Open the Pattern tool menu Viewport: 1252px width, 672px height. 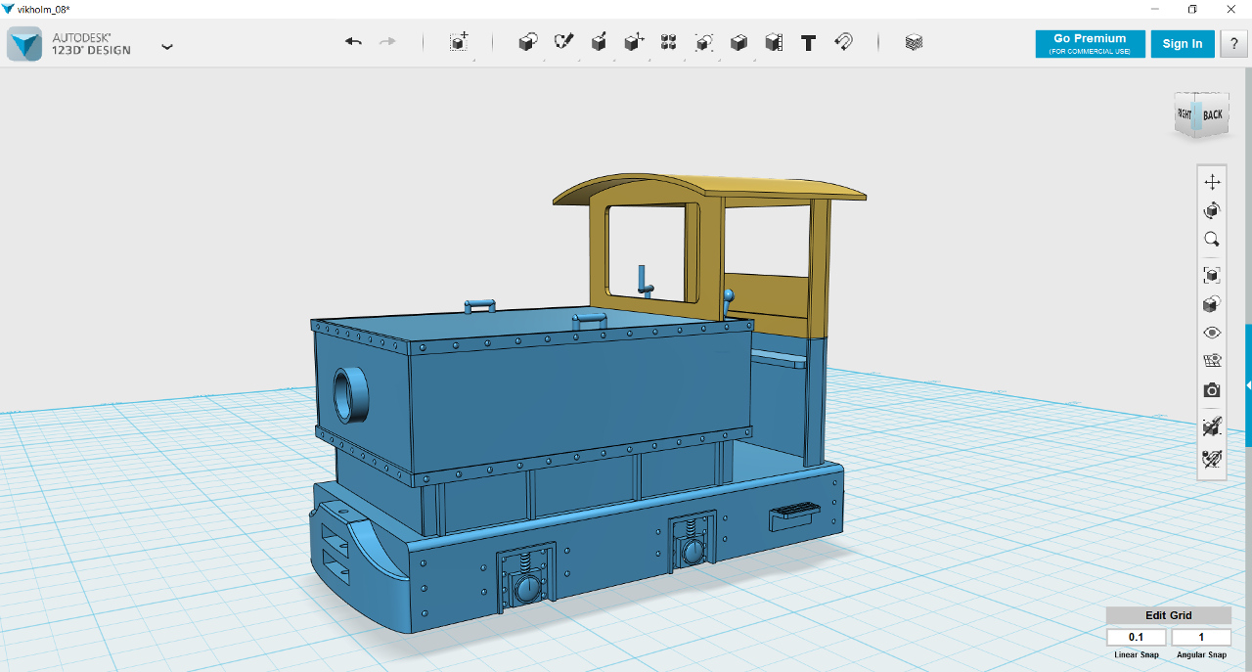(669, 42)
